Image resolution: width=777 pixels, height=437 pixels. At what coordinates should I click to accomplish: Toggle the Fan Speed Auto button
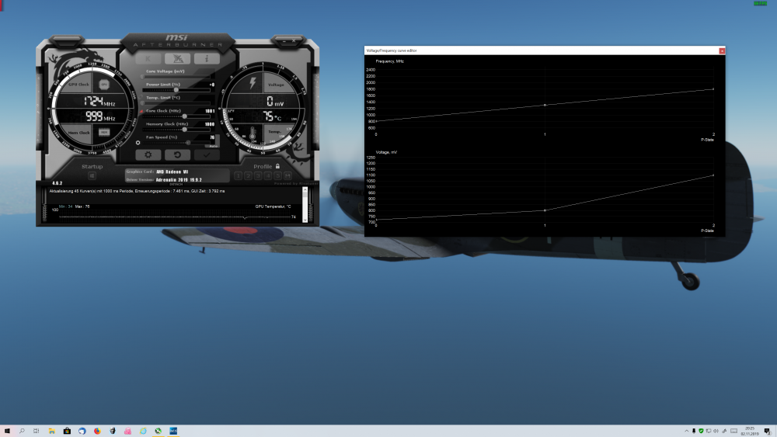click(x=211, y=146)
